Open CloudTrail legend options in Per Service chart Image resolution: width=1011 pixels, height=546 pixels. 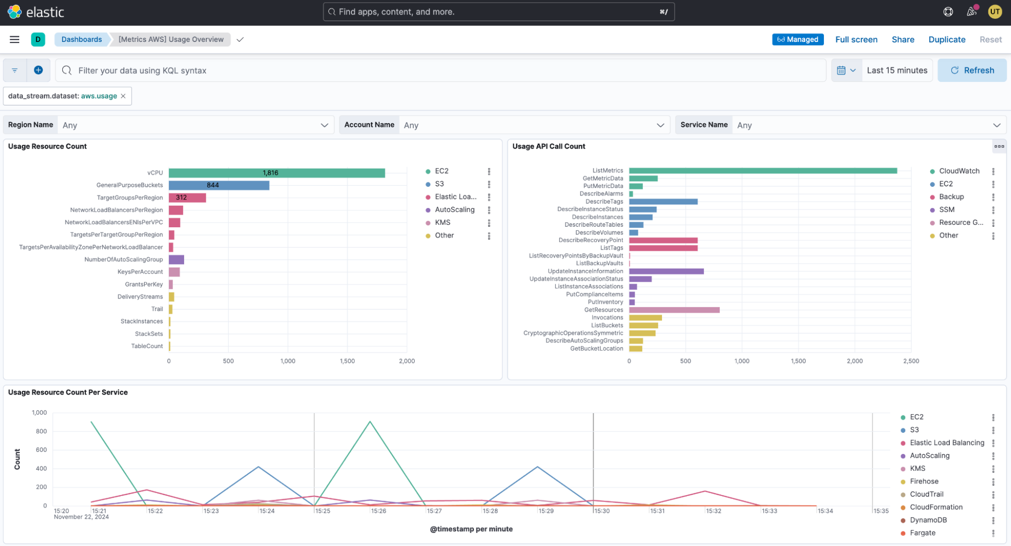click(x=993, y=494)
